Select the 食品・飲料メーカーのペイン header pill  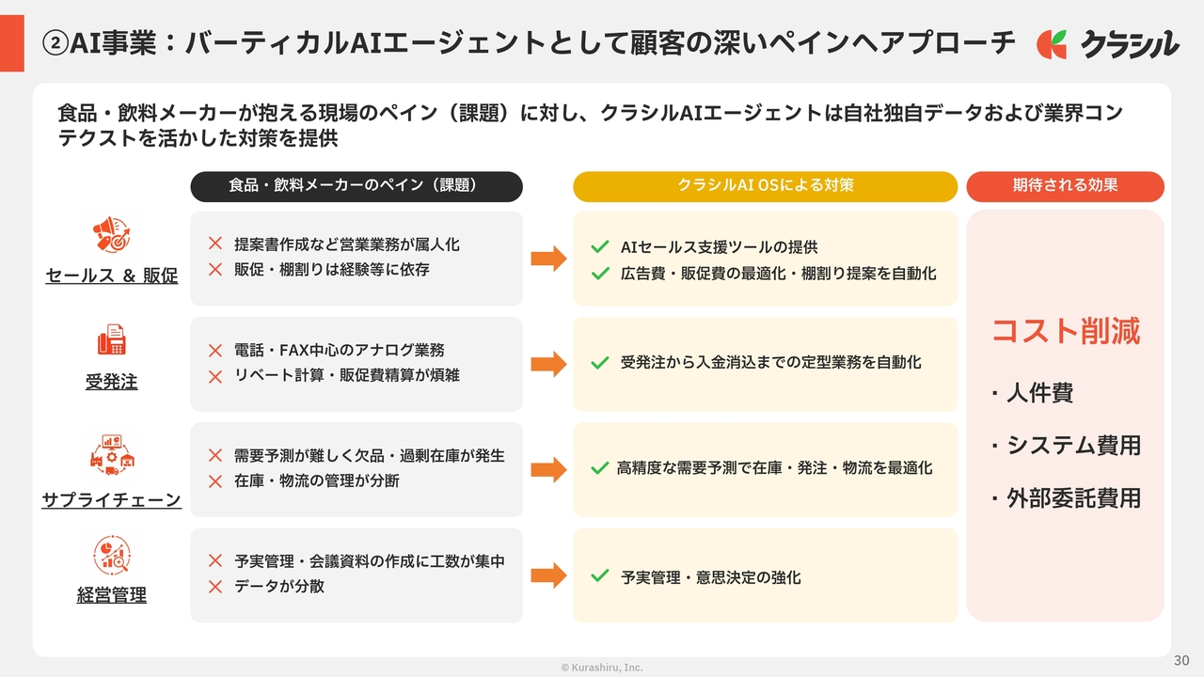356,186
